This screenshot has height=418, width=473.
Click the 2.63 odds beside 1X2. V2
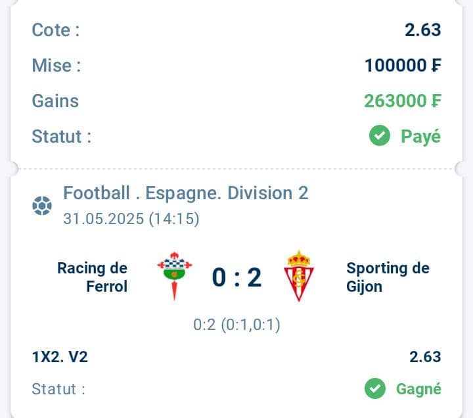pyautogui.click(x=425, y=357)
